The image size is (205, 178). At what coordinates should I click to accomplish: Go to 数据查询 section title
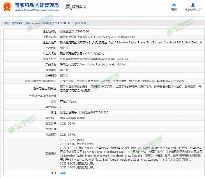point(79,7)
